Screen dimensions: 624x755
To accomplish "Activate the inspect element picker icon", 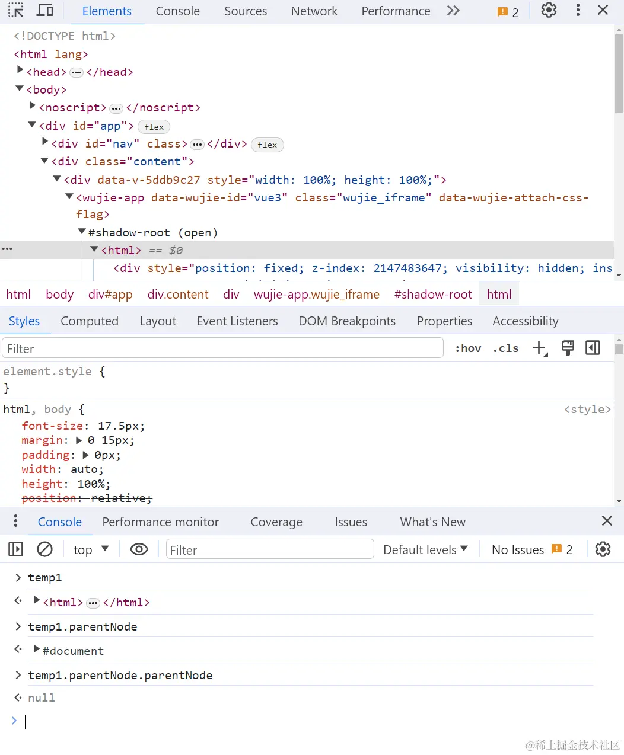I will point(16,11).
